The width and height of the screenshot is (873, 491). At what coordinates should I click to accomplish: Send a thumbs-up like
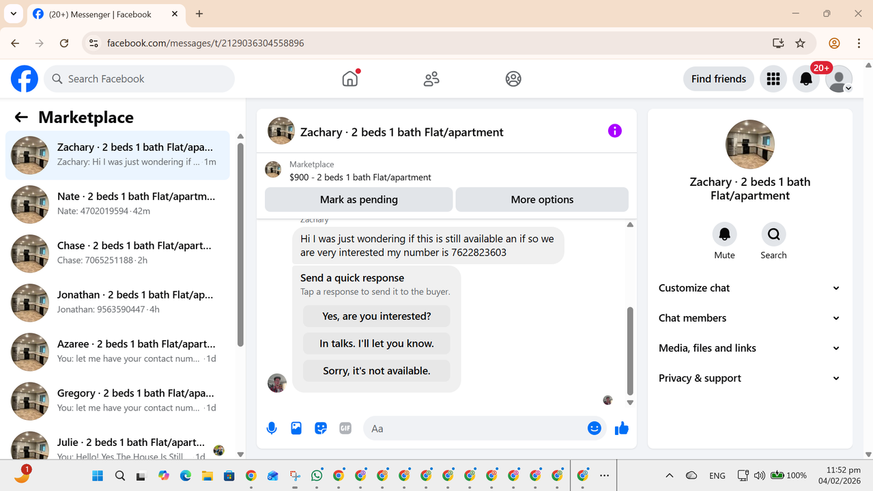click(x=622, y=428)
